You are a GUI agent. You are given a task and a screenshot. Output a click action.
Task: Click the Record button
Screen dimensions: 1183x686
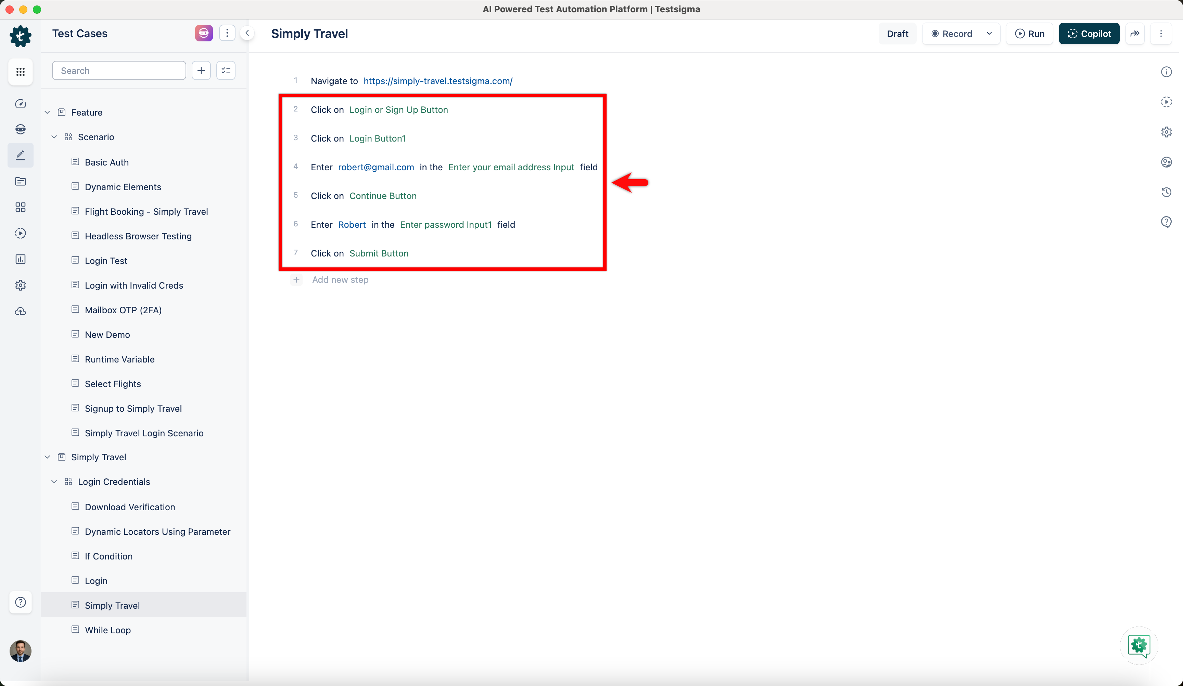(951, 34)
